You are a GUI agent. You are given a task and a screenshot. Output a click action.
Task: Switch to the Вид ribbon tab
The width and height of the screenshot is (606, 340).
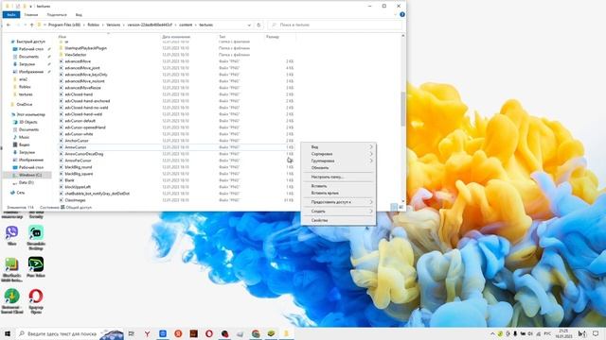click(79, 15)
